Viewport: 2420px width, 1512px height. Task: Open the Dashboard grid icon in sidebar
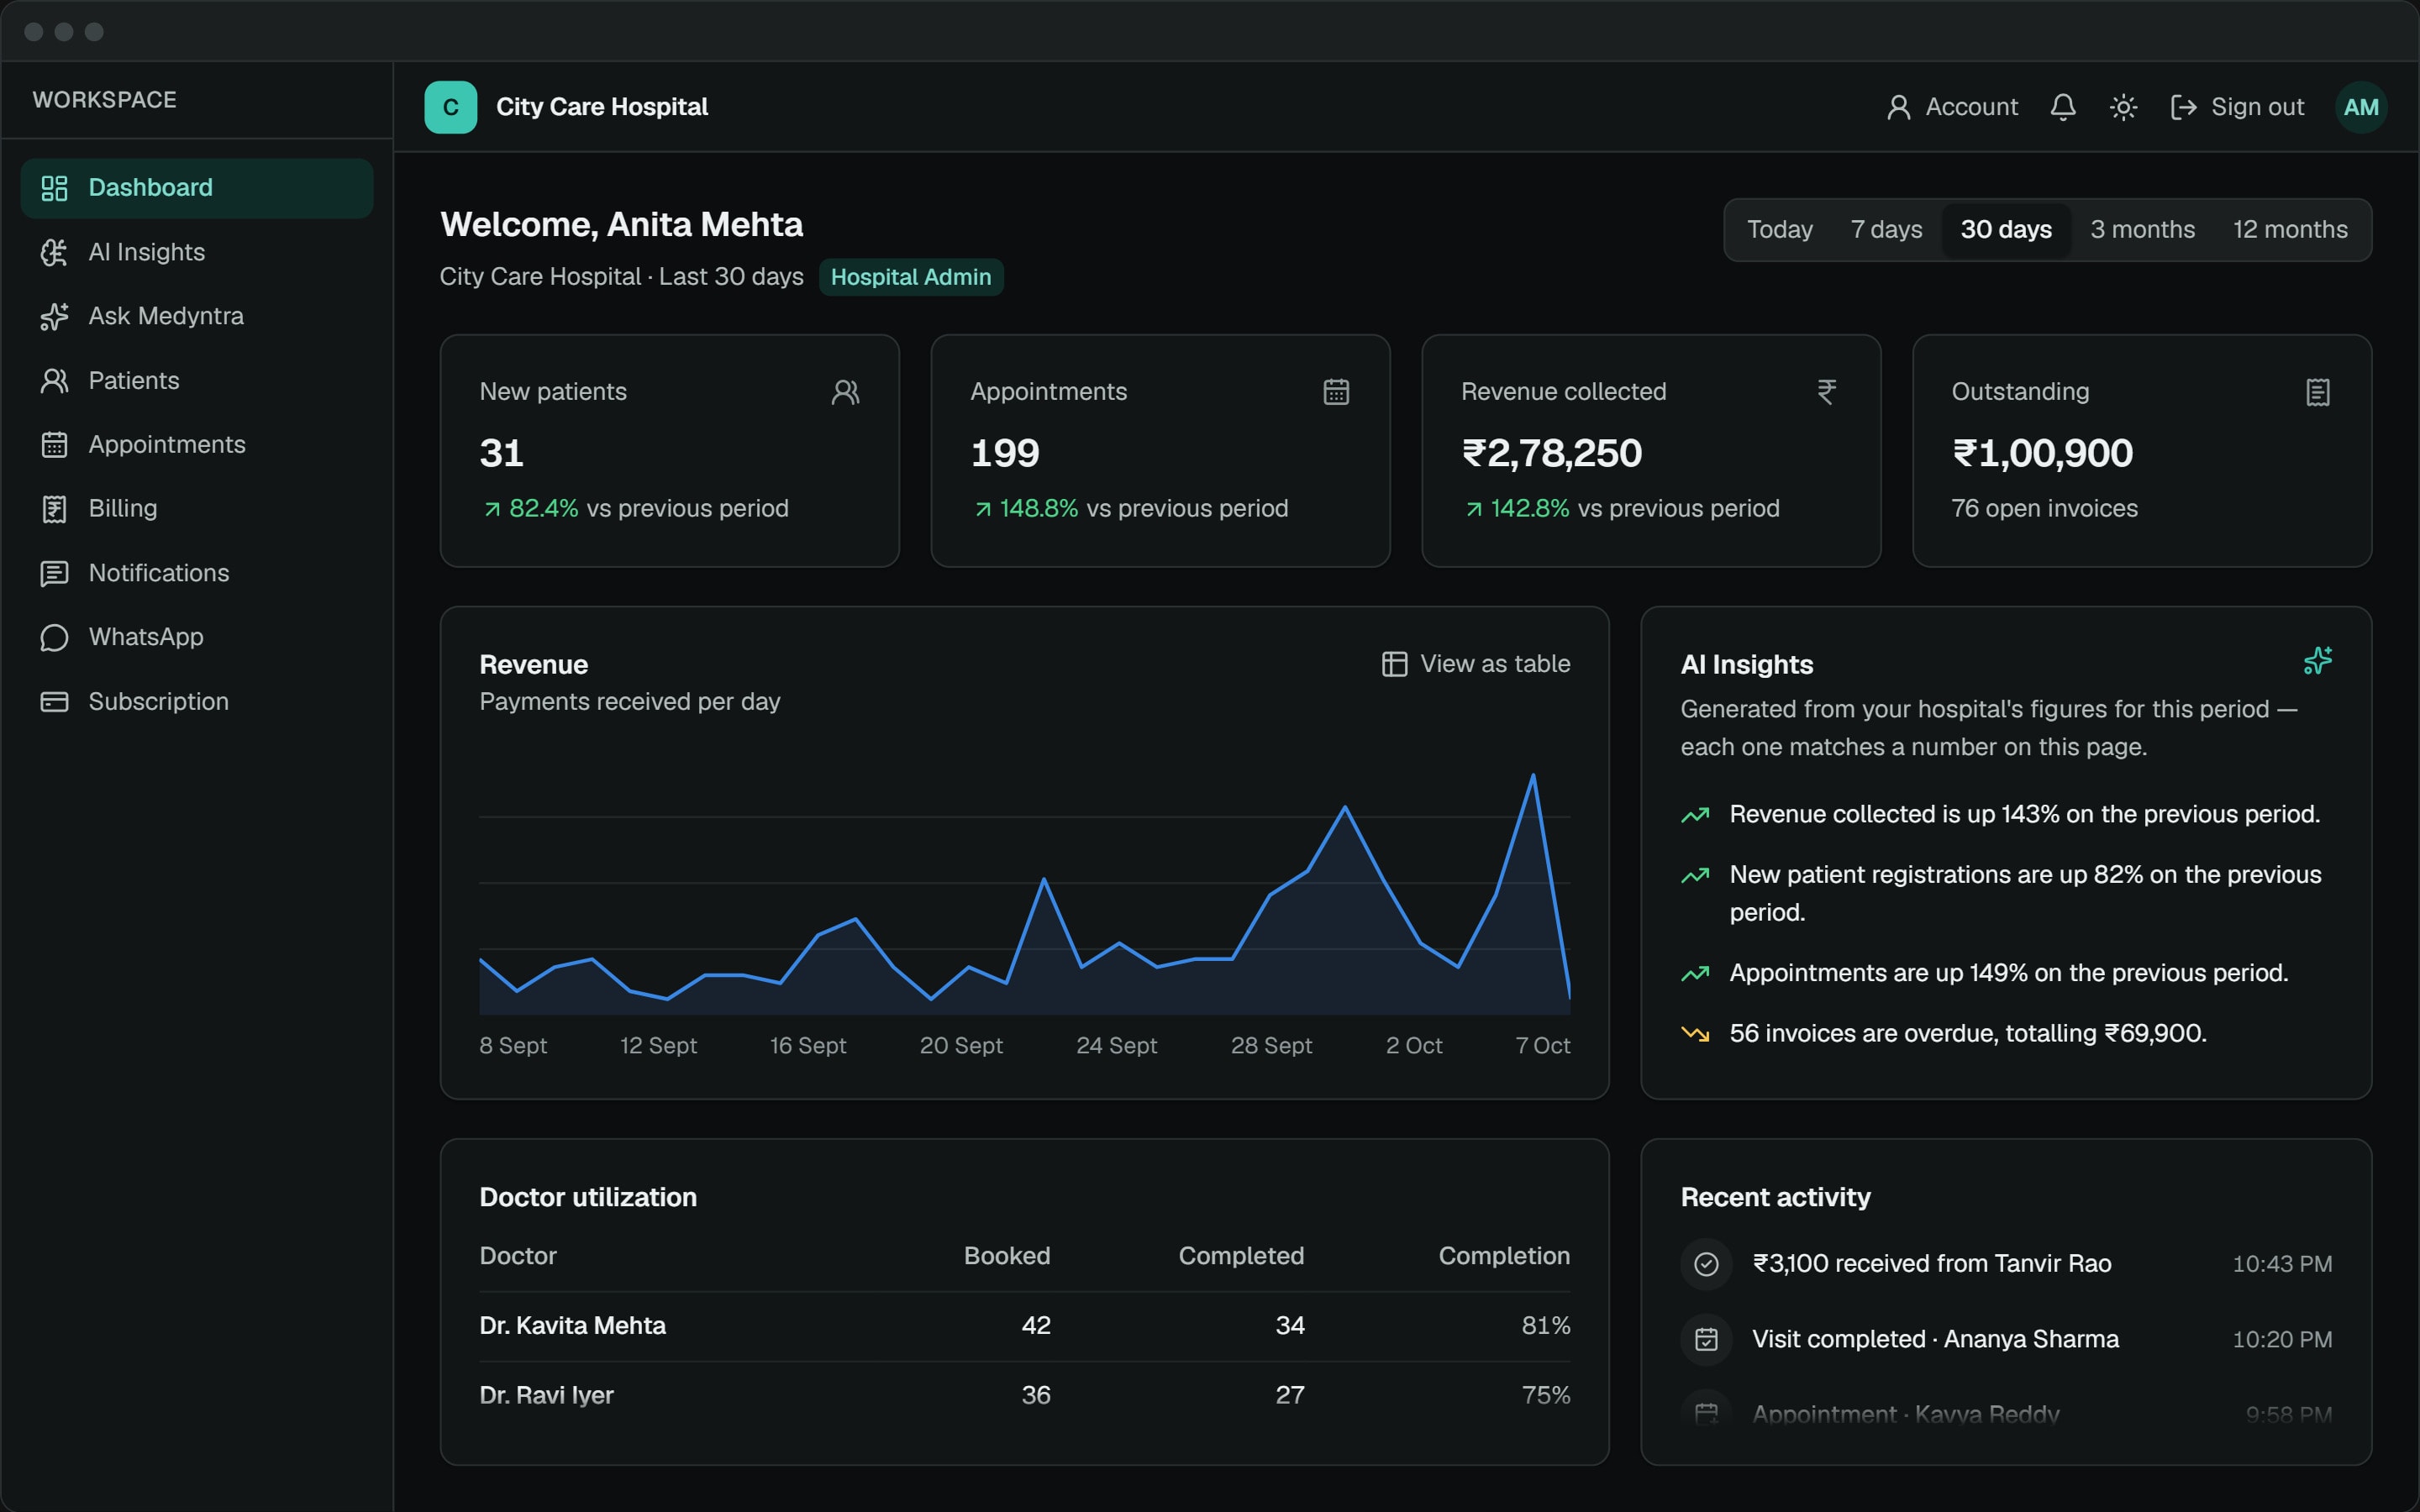[x=54, y=188]
